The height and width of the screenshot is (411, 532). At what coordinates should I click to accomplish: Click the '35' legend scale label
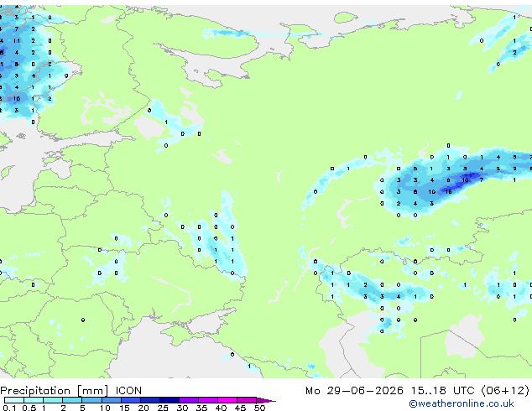click(x=201, y=408)
